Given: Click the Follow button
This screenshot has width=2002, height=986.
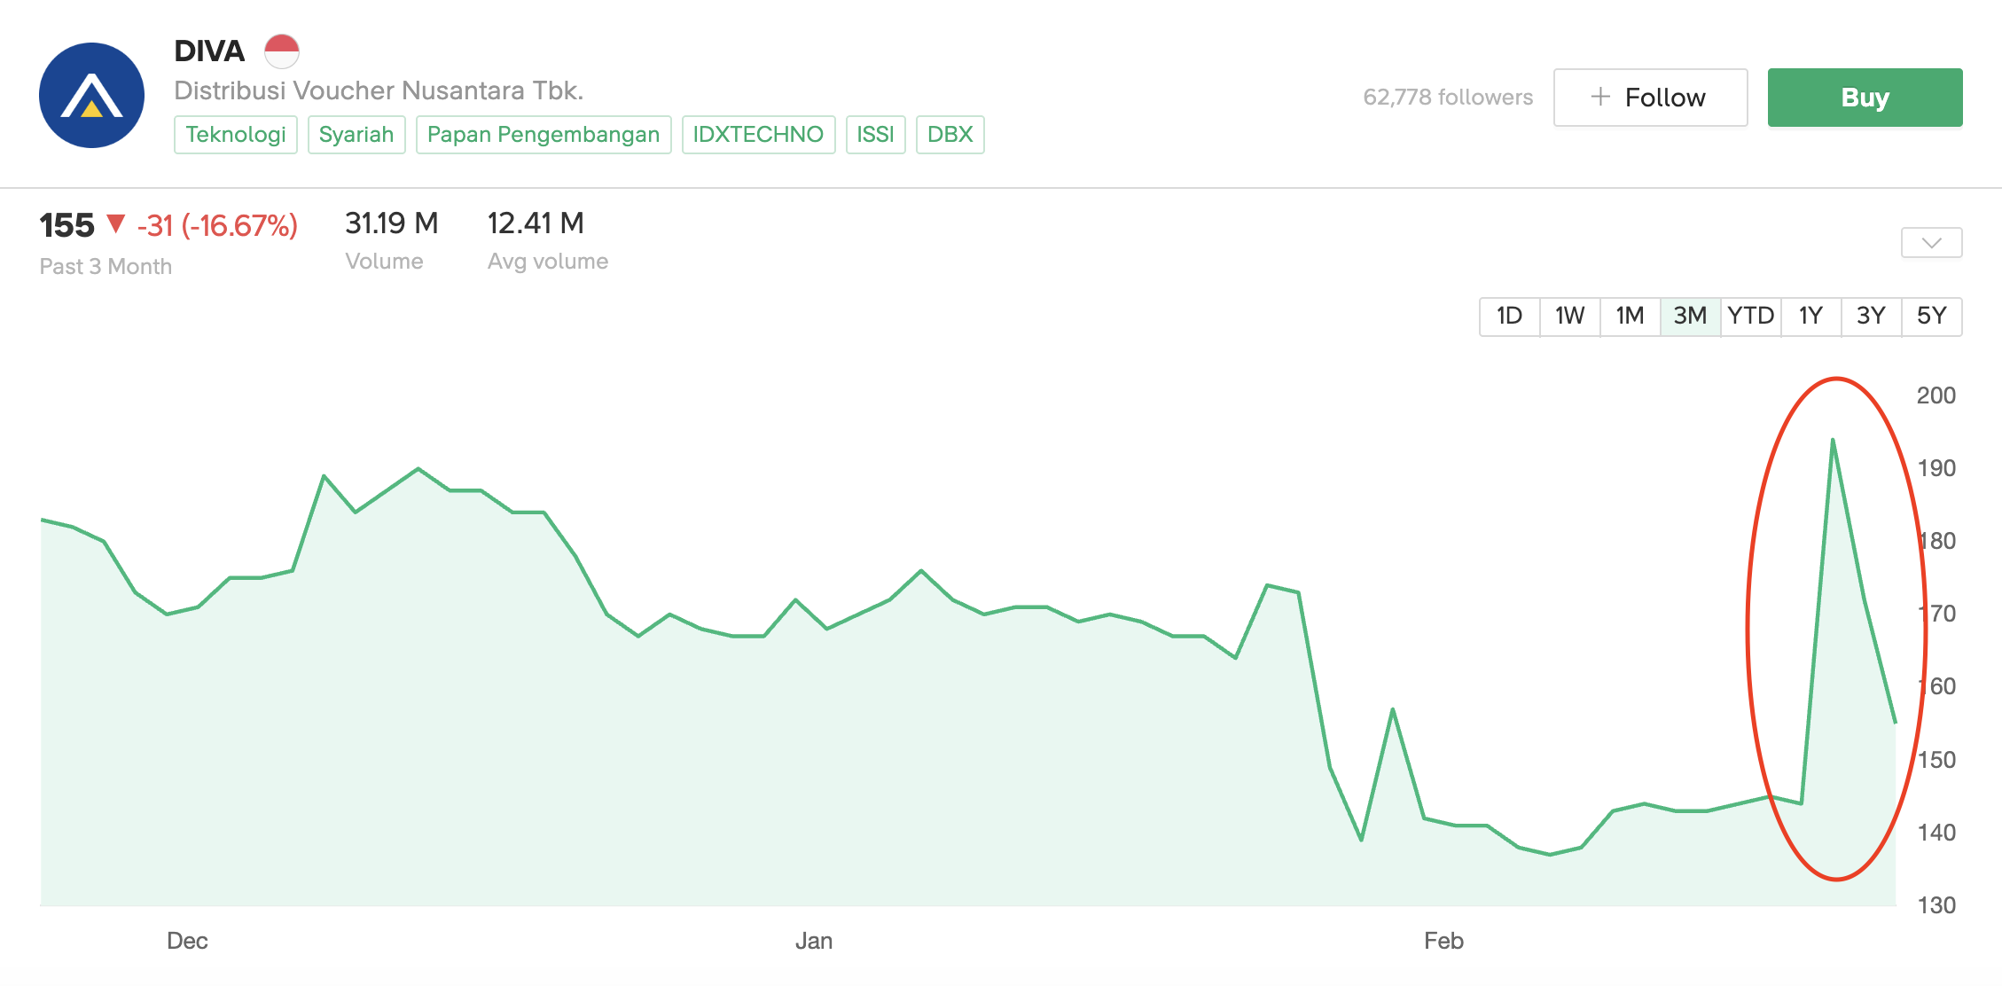Looking at the screenshot, I should (x=1650, y=97).
